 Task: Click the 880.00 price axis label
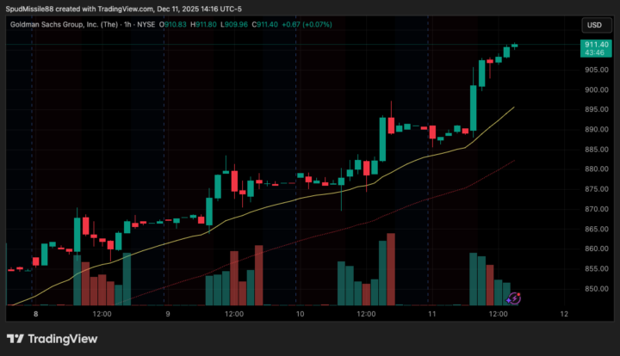point(597,169)
